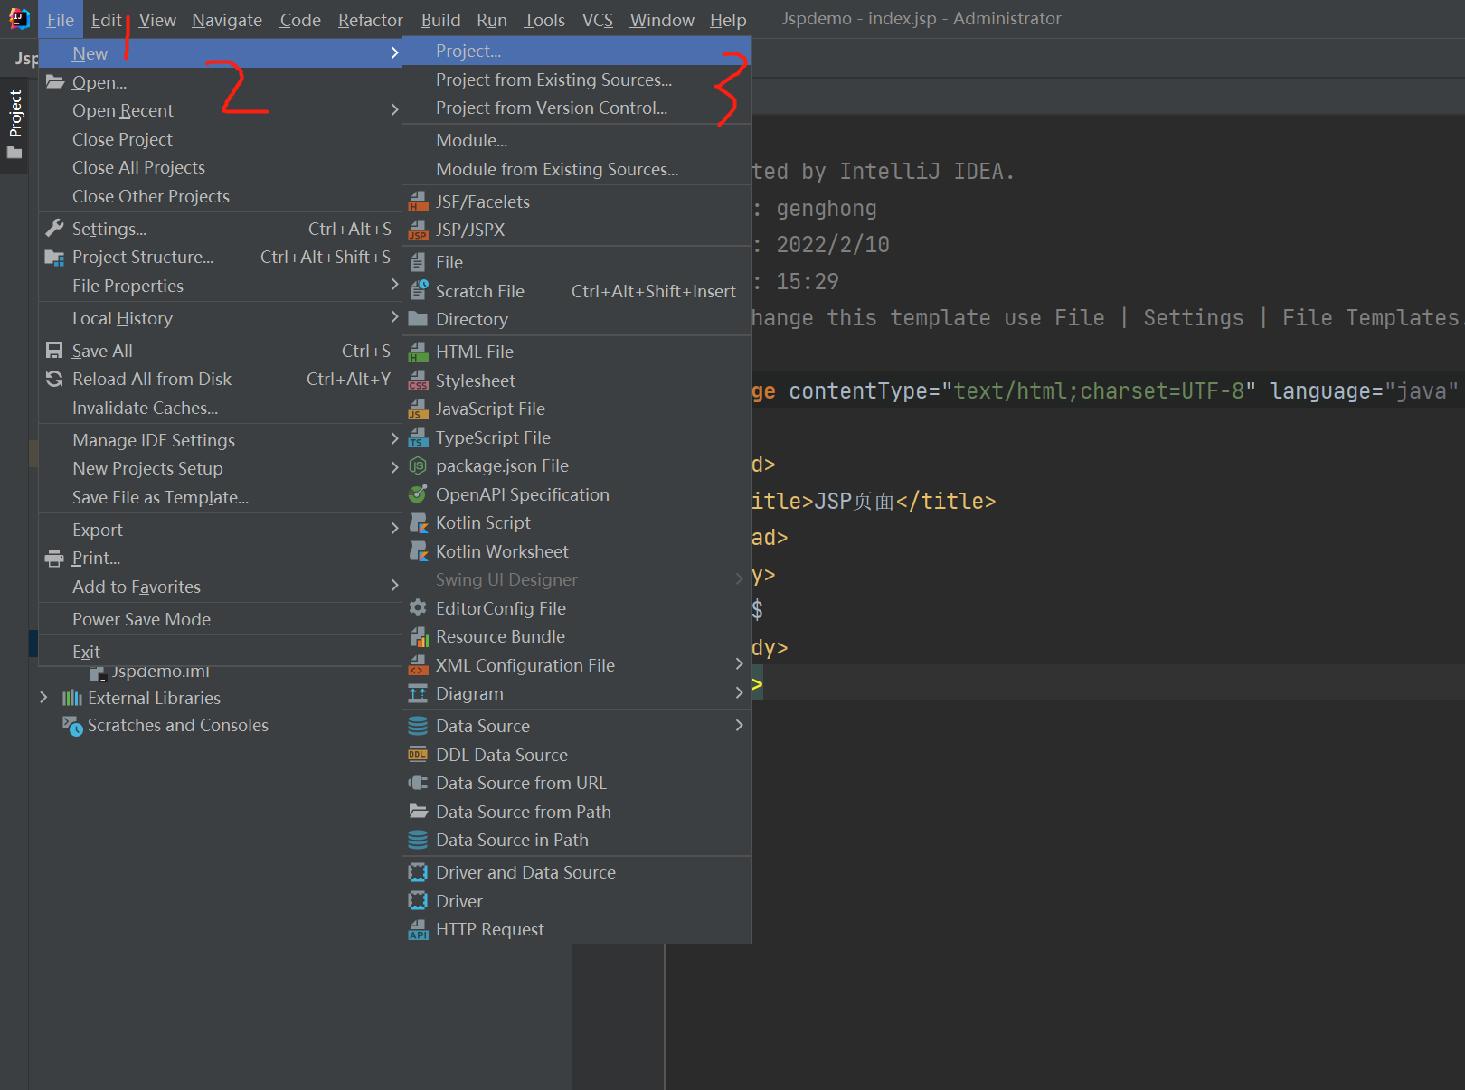Expand the Data Source submenu arrow
This screenshot has width=1465, height=1090.
pos(739,726)
